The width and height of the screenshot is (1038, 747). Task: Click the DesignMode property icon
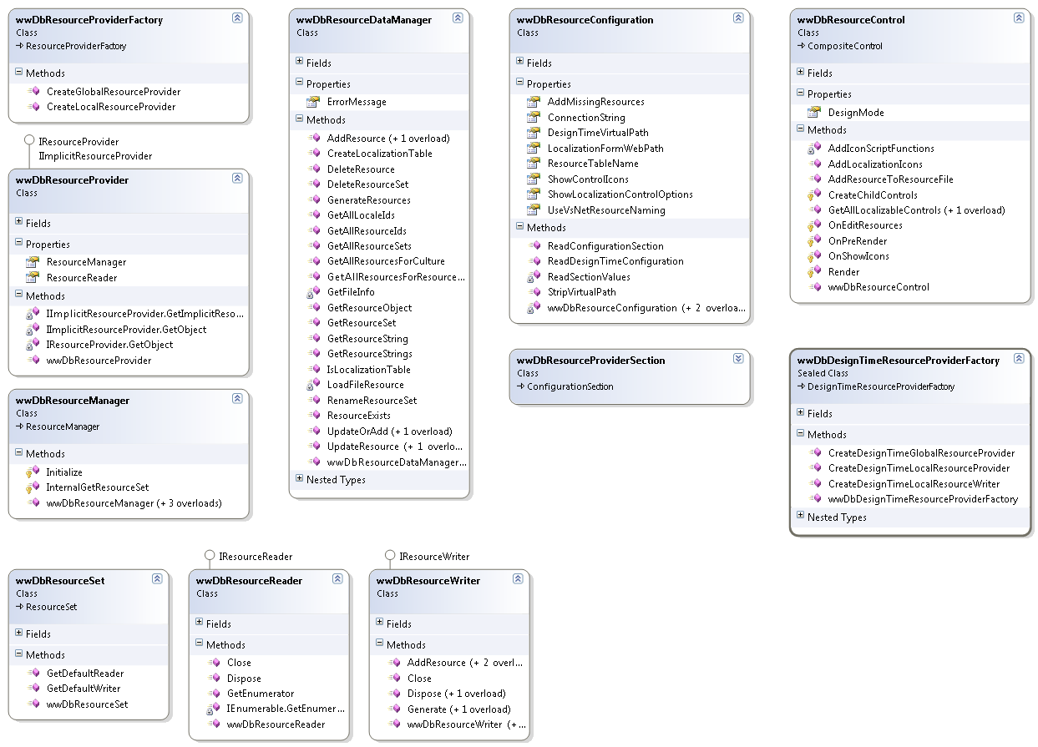point(814,113)
